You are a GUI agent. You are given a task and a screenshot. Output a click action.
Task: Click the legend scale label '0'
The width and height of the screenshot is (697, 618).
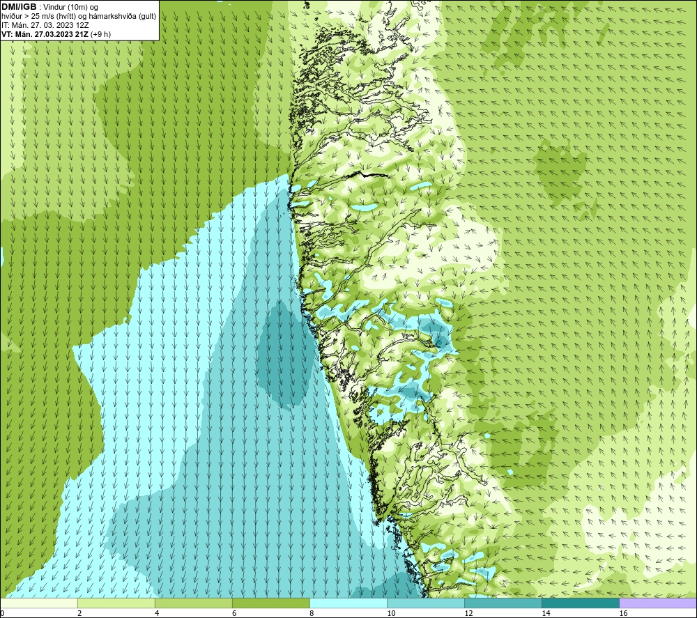[2, 614]
